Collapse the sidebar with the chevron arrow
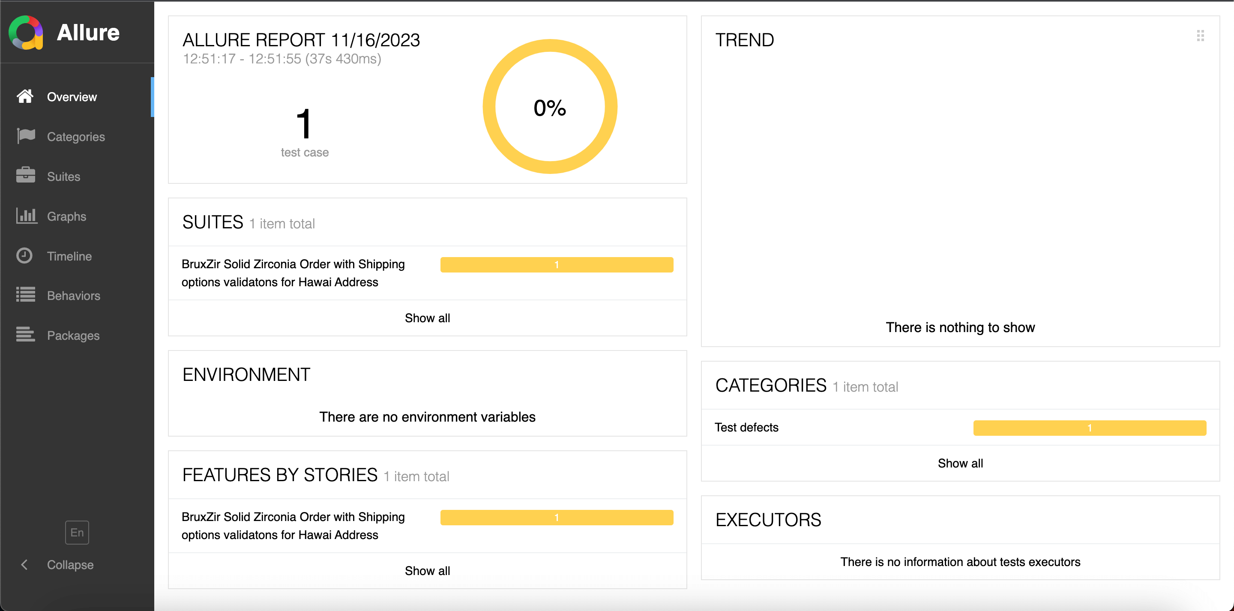 click(24, 565)
